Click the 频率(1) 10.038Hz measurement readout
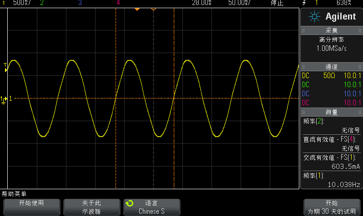 (x=332, y=180)
